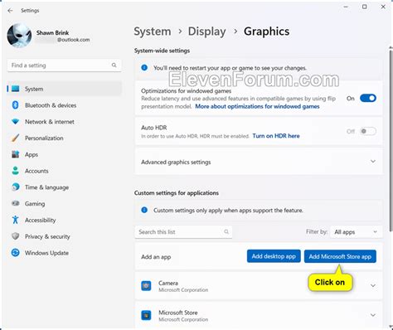Expand the Camera app row chevron
The image size is (393, 330).
373,286
